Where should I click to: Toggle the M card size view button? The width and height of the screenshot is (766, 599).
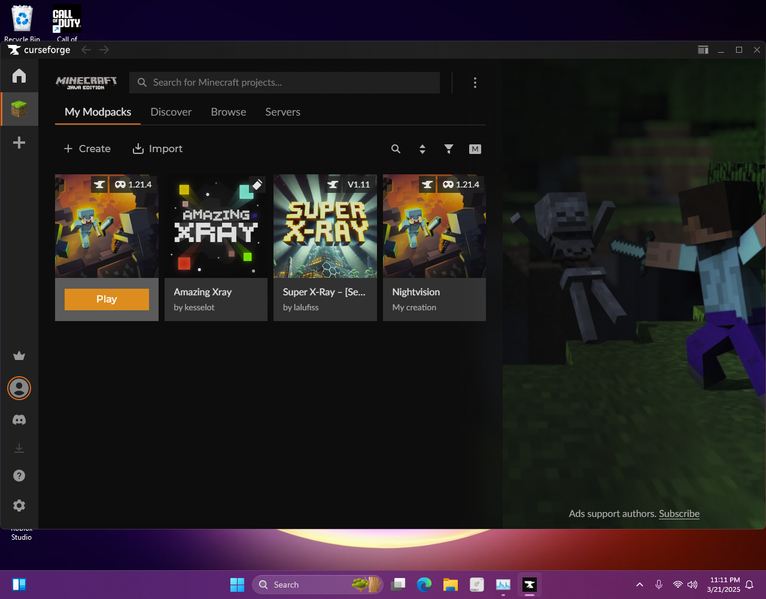coord(475,149)
